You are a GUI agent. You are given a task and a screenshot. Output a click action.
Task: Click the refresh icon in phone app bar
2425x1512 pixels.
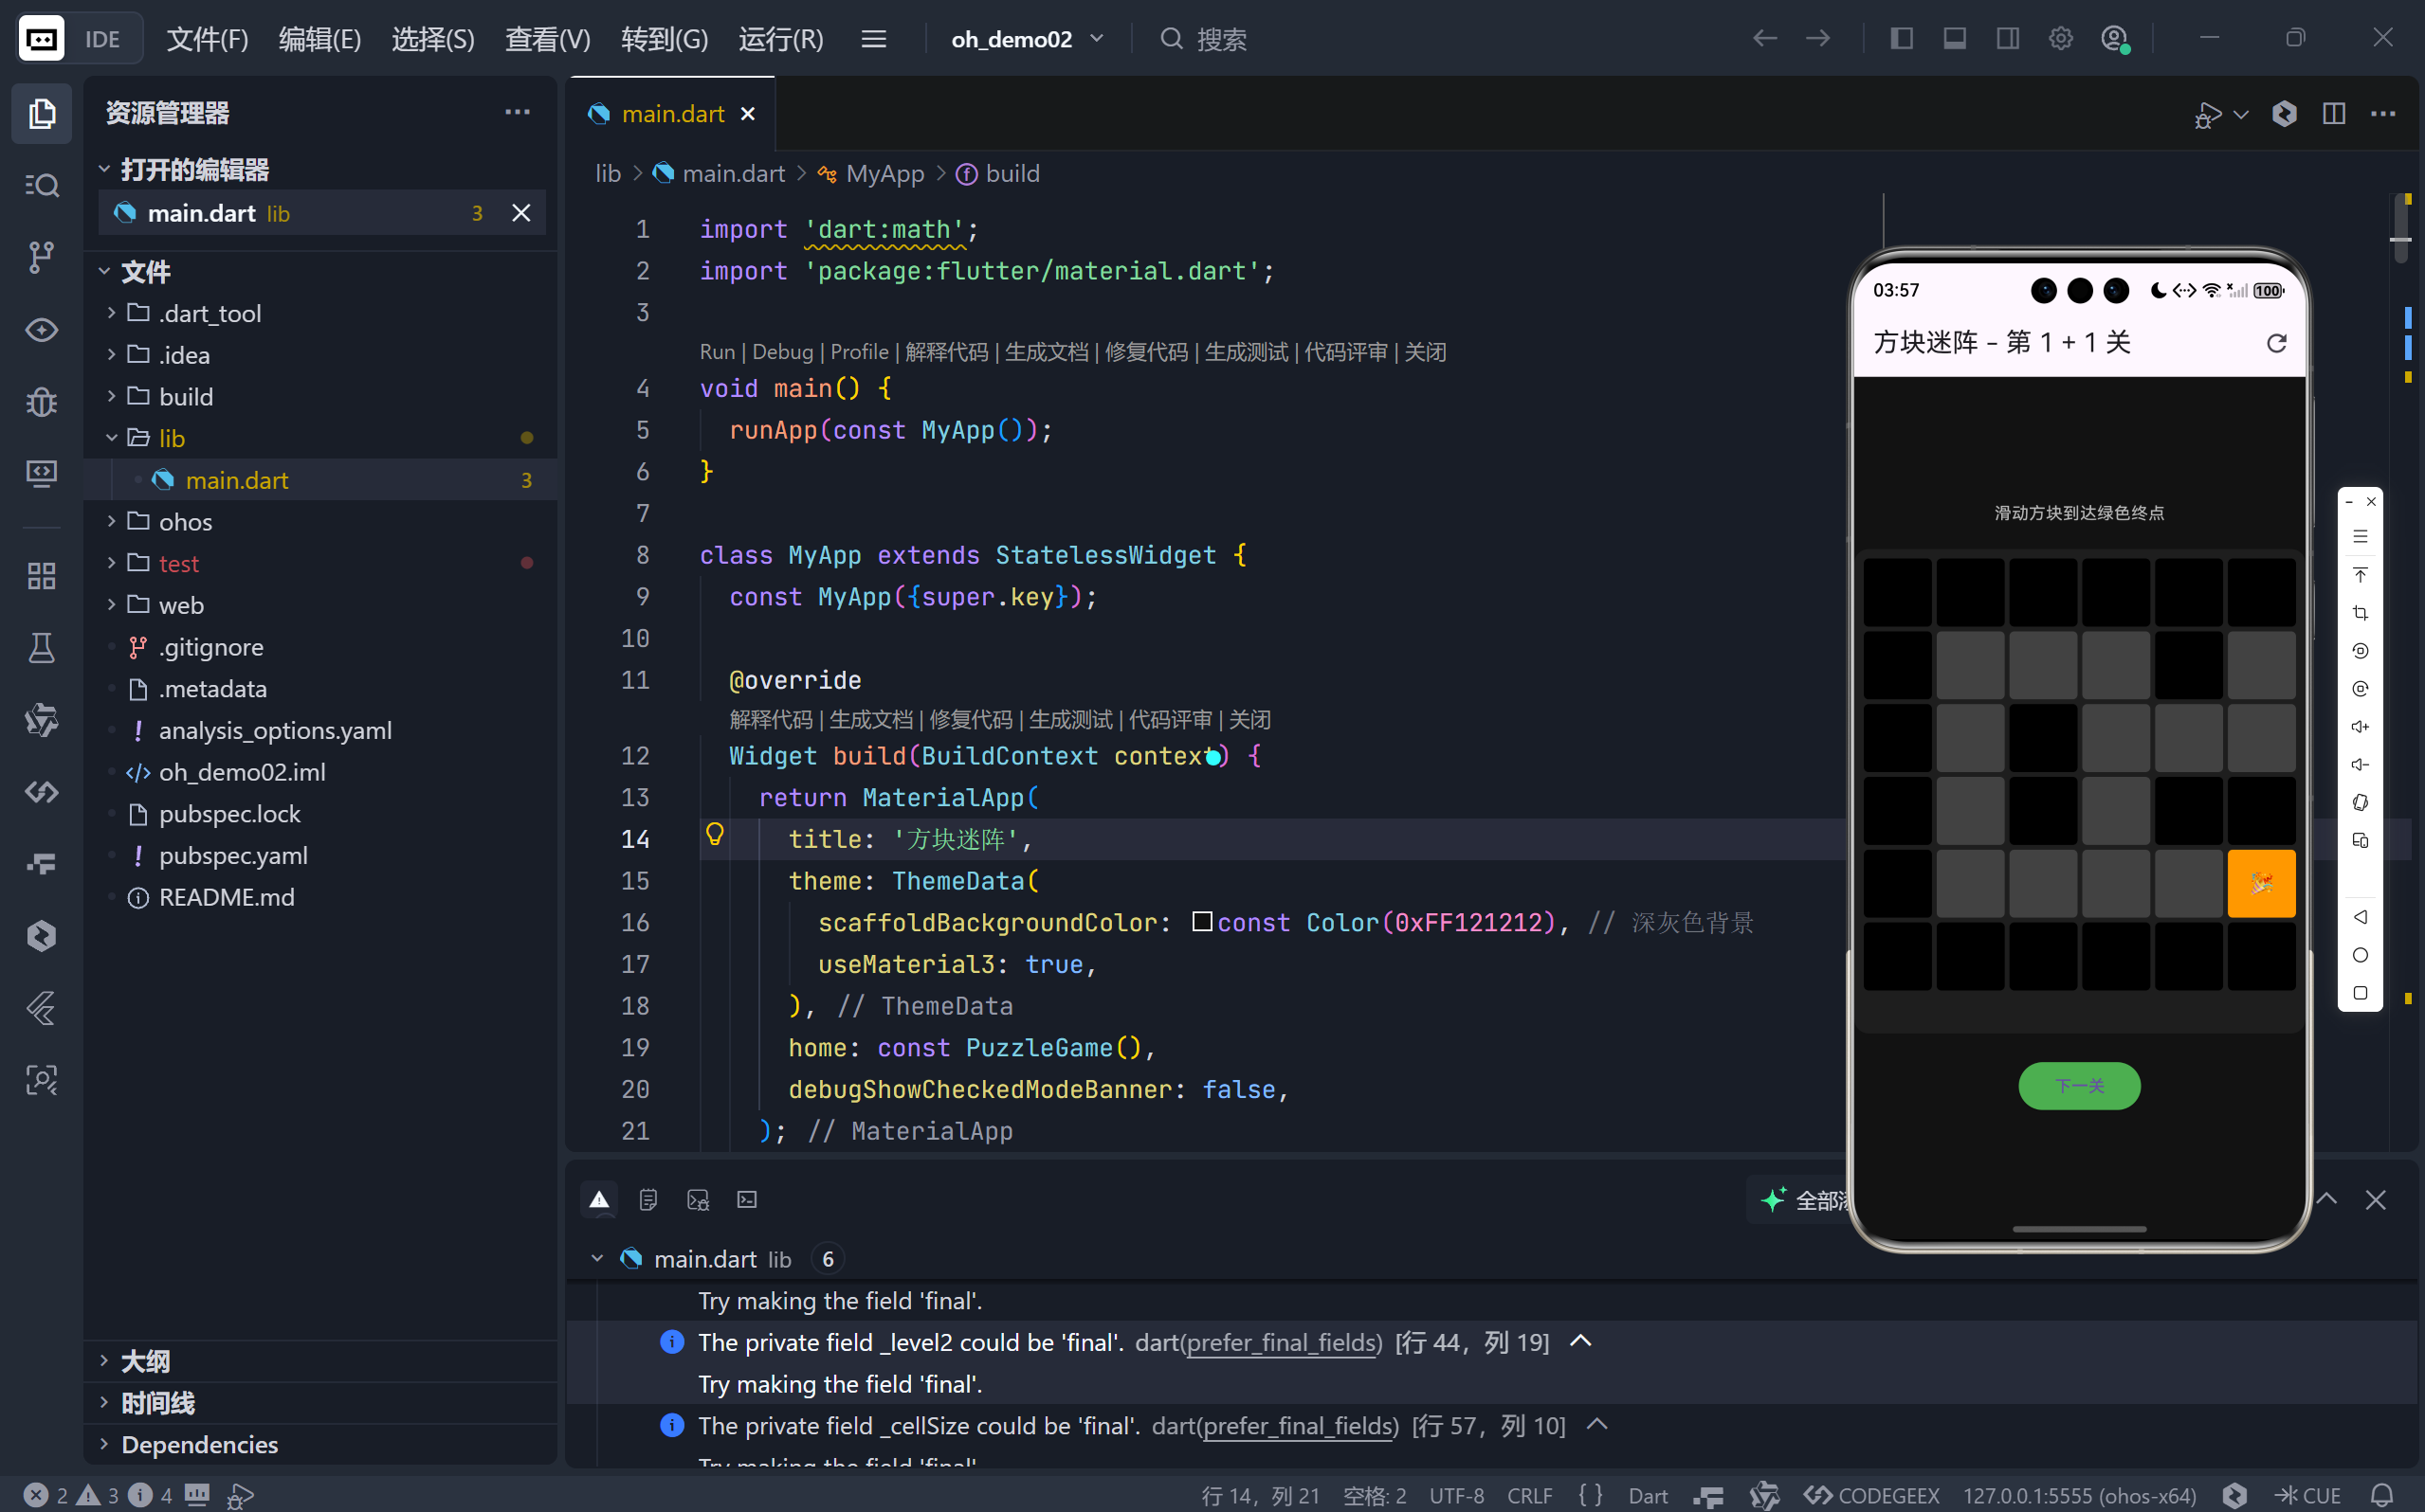pyautogui.click(x=2276, y=343)
